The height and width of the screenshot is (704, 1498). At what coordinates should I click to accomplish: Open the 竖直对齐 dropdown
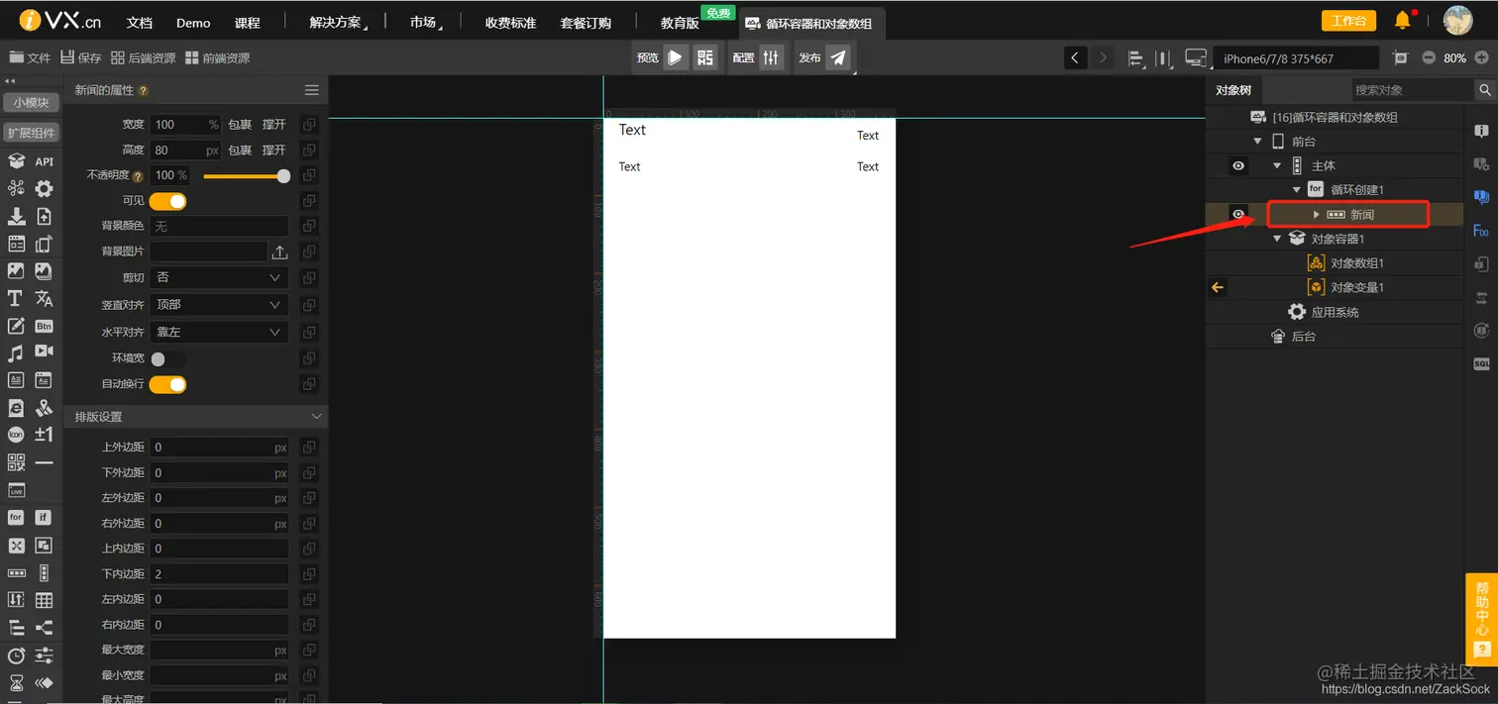[x=219, y=306]
